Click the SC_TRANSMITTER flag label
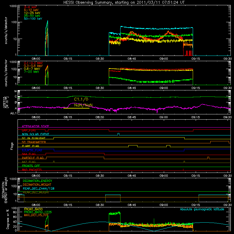This screenshot has height=234, width=234. point(34,142)
